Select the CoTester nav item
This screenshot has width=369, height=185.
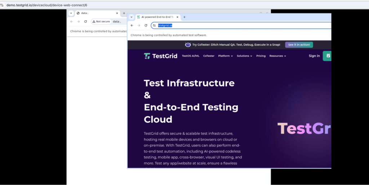pos(209,56)
